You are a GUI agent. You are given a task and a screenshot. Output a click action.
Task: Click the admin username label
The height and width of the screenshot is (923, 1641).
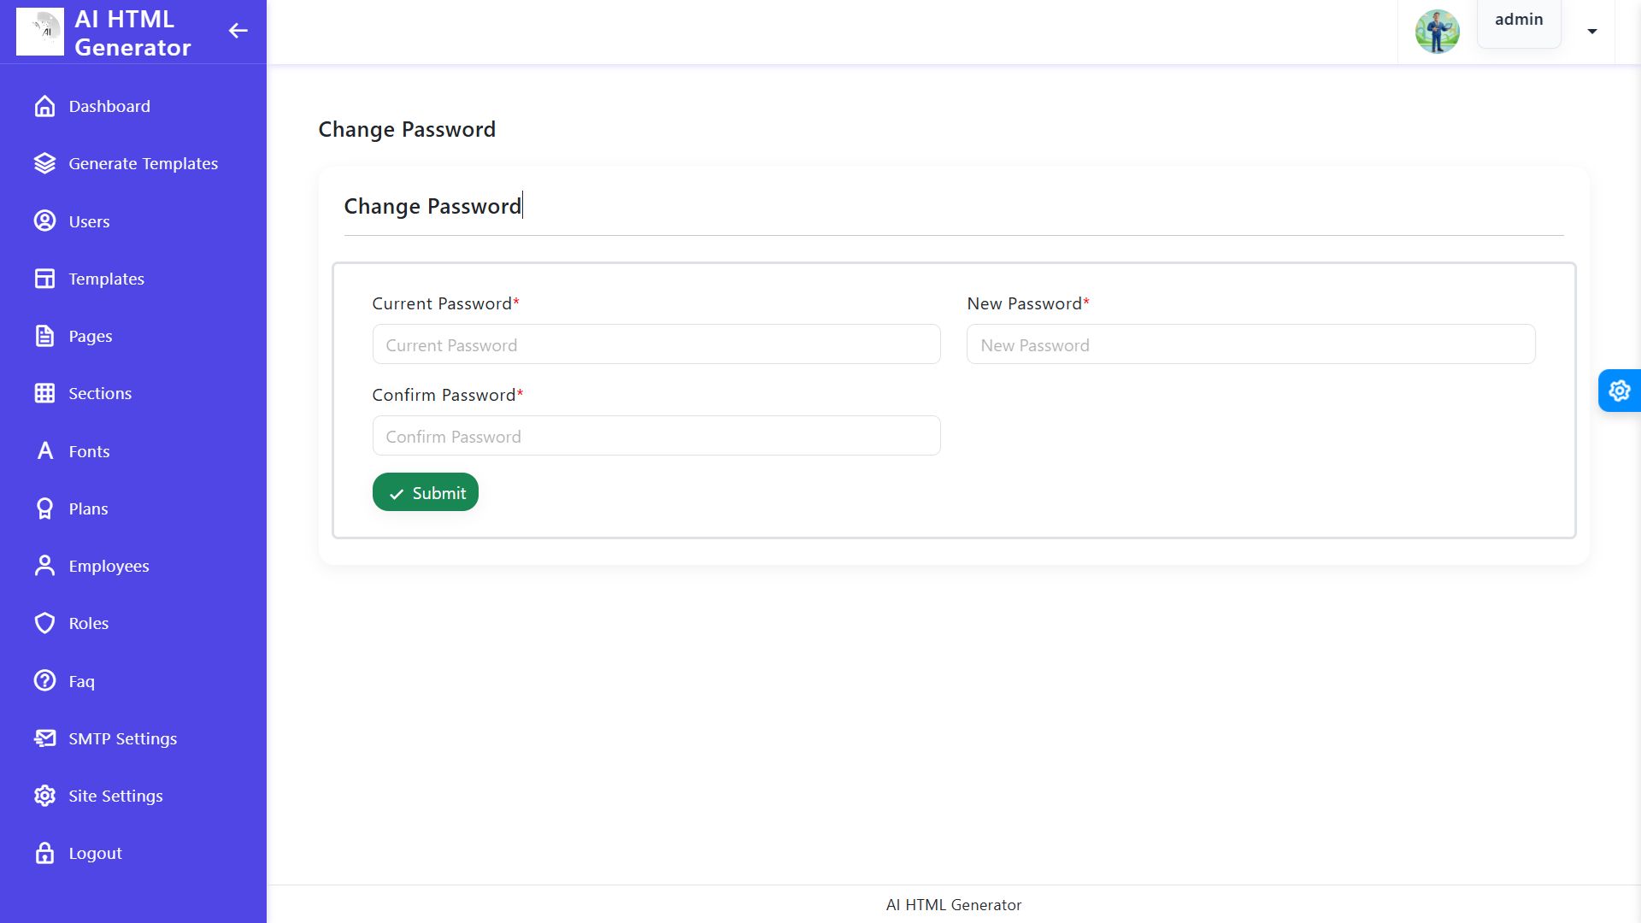(1518, 20)
